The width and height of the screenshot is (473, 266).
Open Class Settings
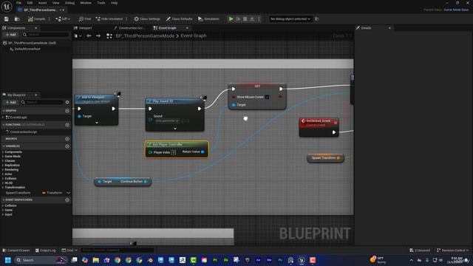pyautogui.click(x=147, y=19)
